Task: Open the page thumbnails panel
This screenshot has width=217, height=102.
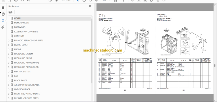Action: (3, 14)
